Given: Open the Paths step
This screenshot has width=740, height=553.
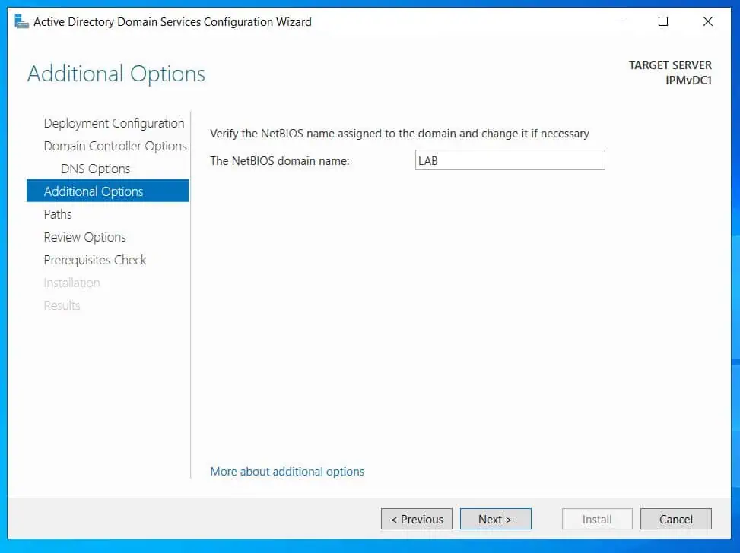Looking at the screenshot, I should pyautogui.click(x=58, y=214).
